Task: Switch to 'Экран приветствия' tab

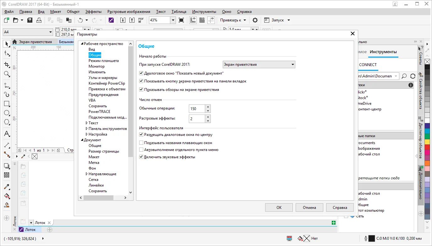Action: pos(35,42)
